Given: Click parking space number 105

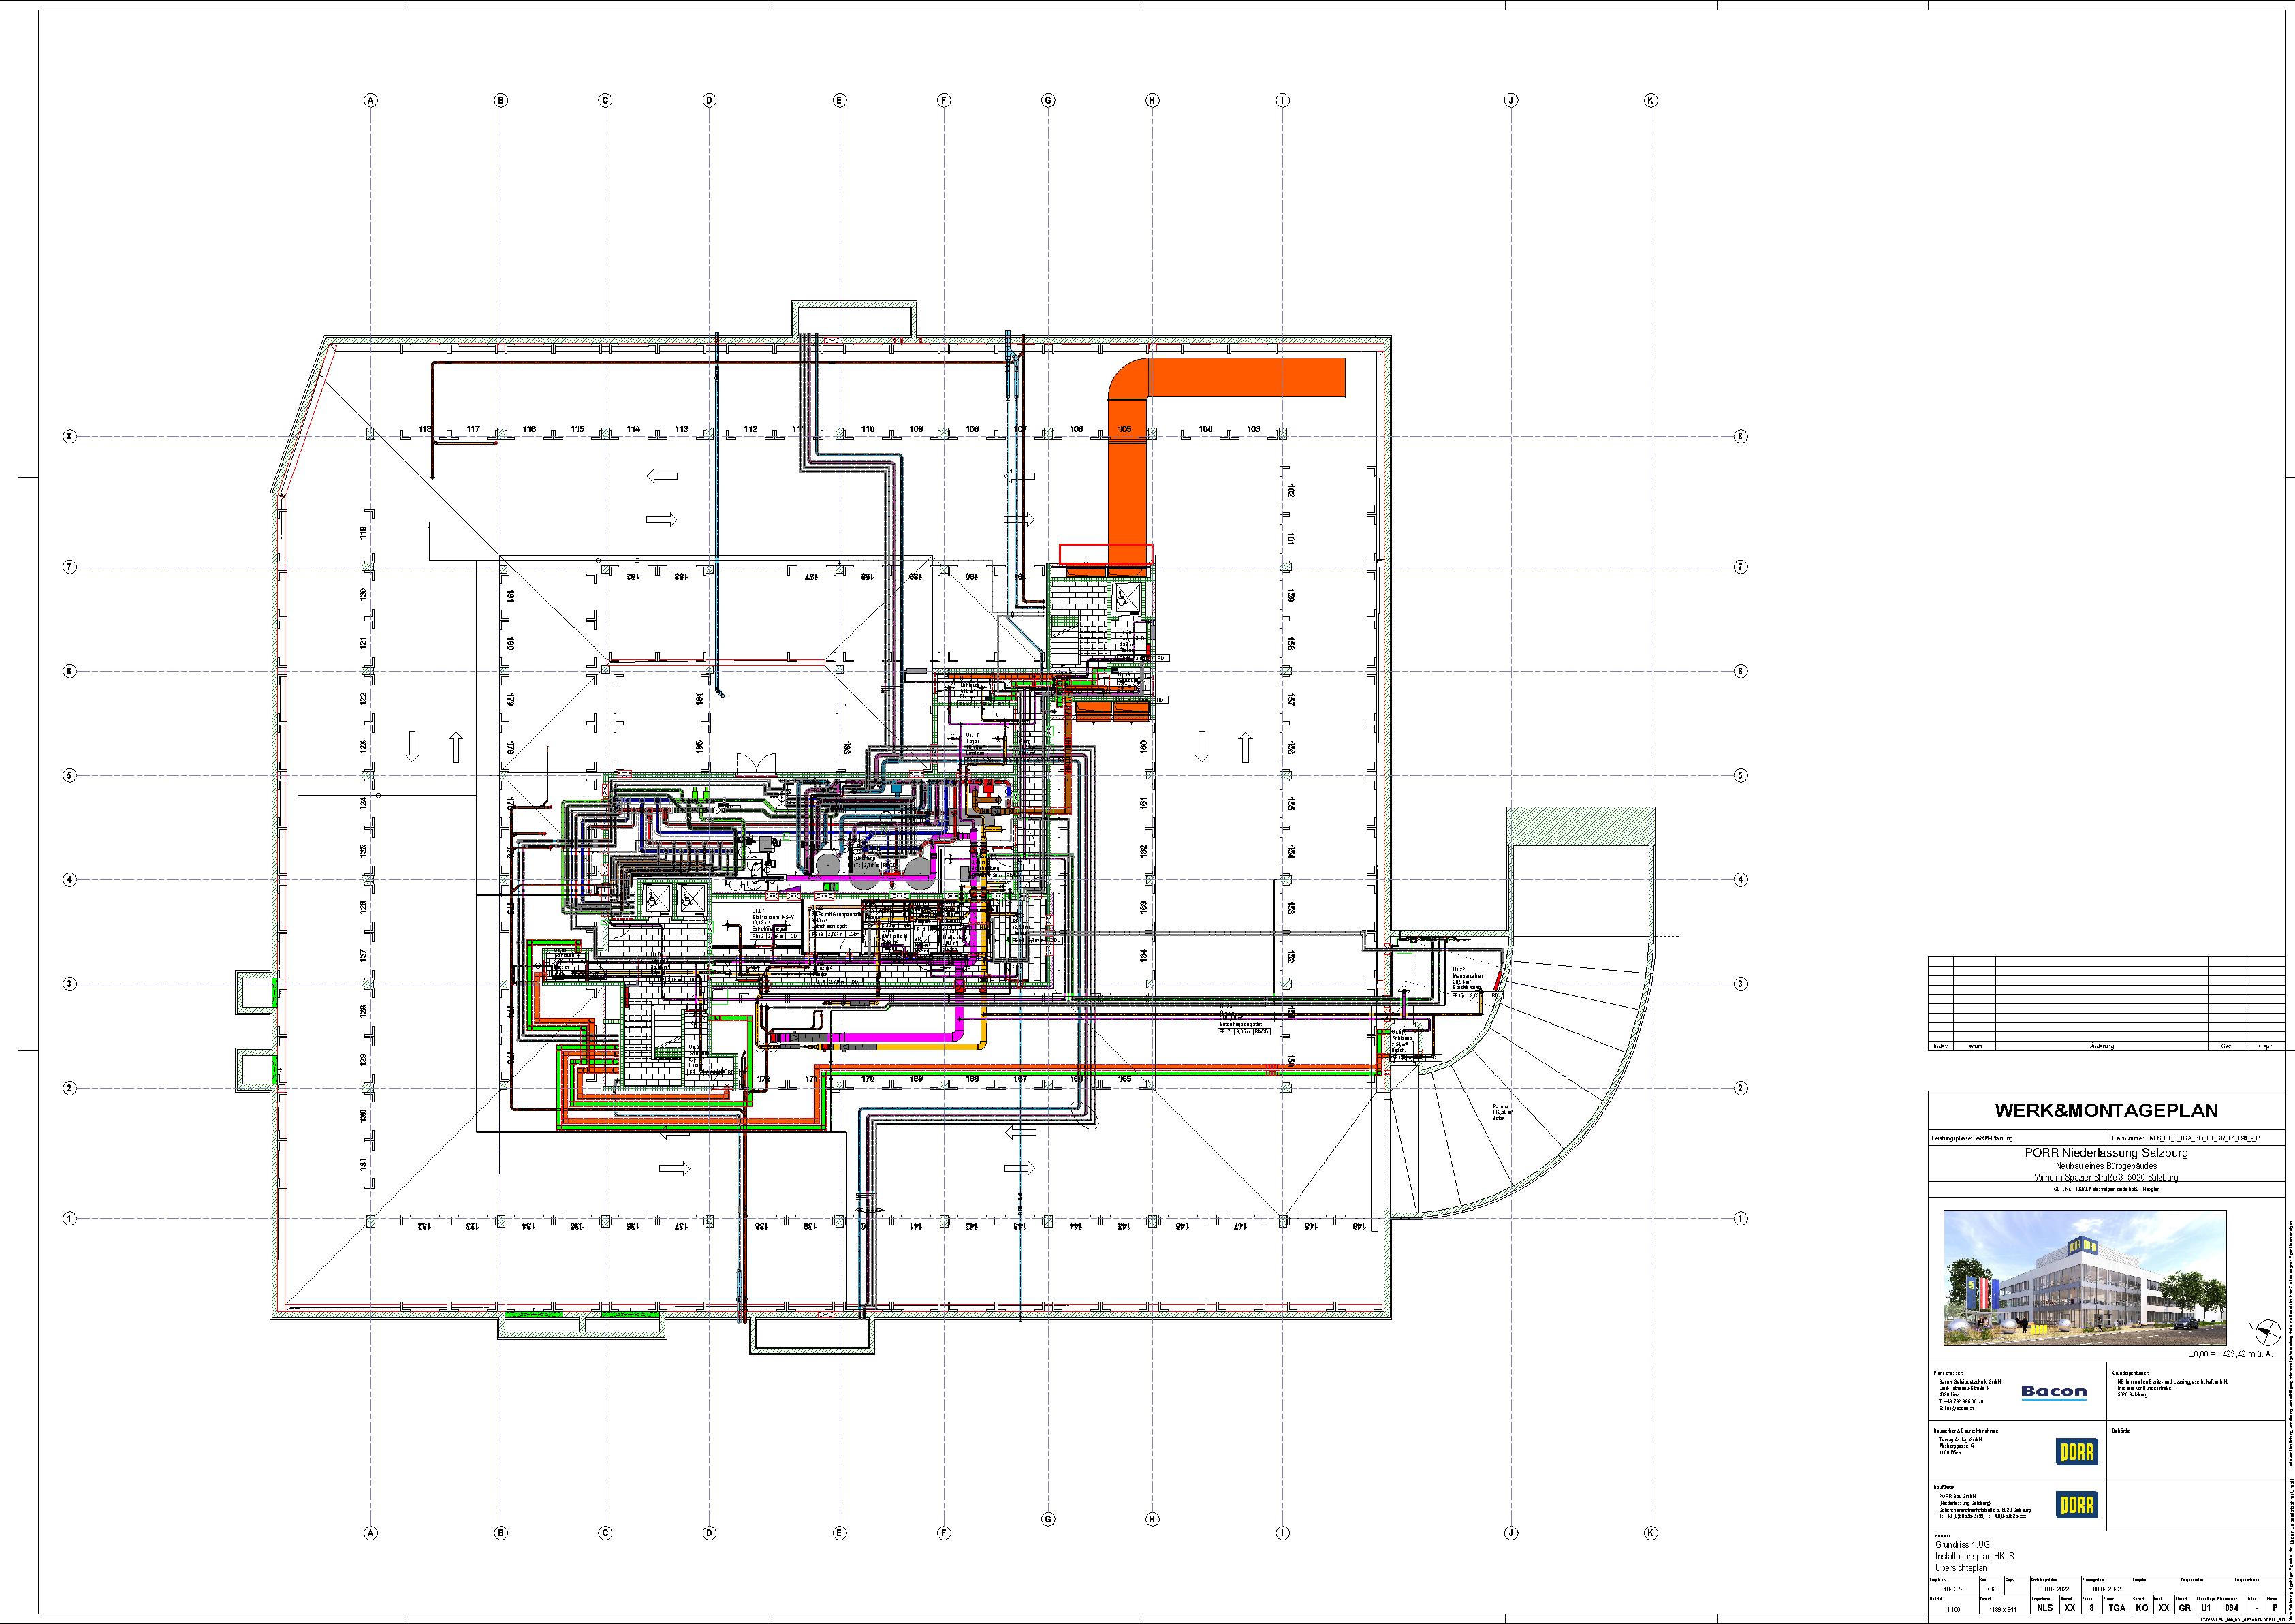Looking at the screenshot, I should point(1124,429).
